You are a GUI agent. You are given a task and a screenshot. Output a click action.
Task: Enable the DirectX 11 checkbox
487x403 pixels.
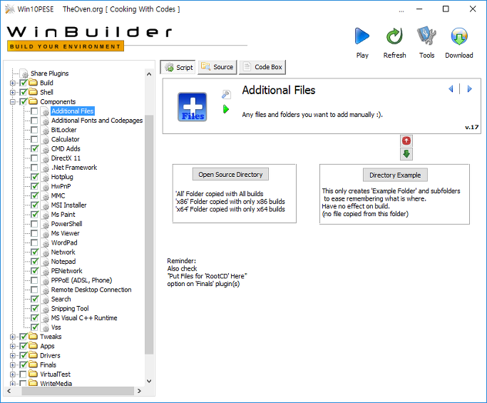tap(34, 158)
